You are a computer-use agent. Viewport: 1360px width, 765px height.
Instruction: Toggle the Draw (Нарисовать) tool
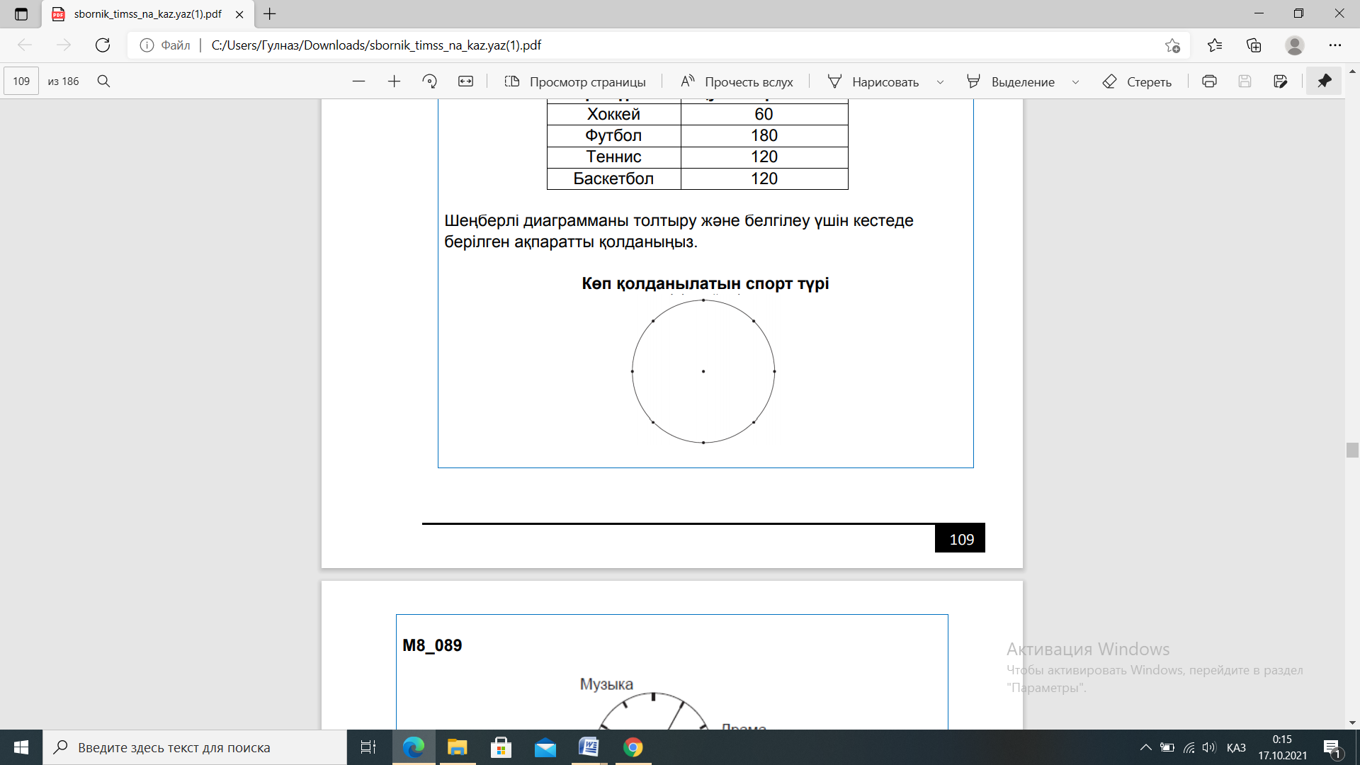pos(873,81)
